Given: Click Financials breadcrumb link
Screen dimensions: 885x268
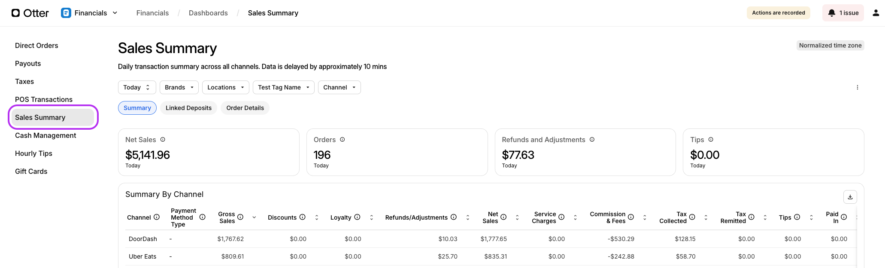Looking at the screenshot, I should (x=152, y=13).
